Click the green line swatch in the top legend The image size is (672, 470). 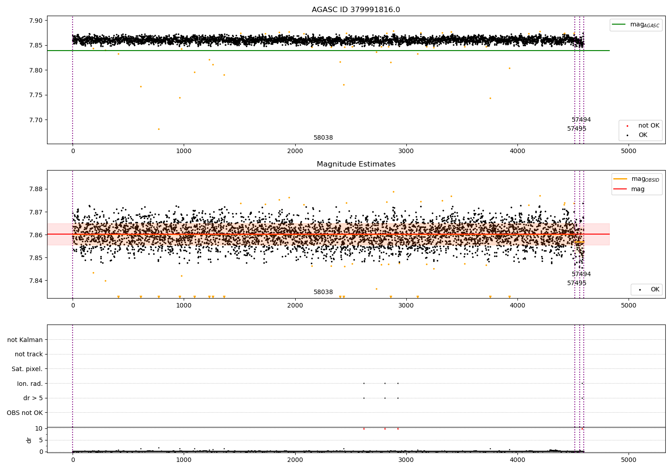tap(619, 25)
